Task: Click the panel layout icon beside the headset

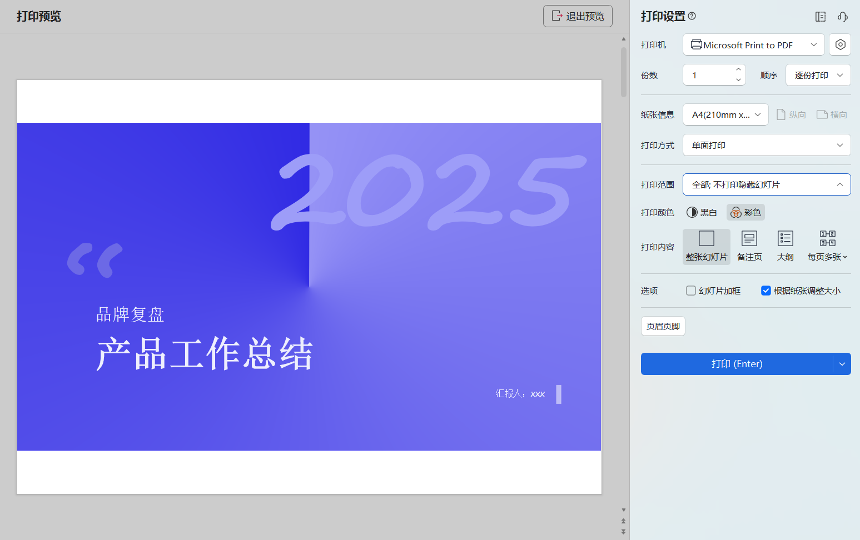Action: tap(820, 17)
